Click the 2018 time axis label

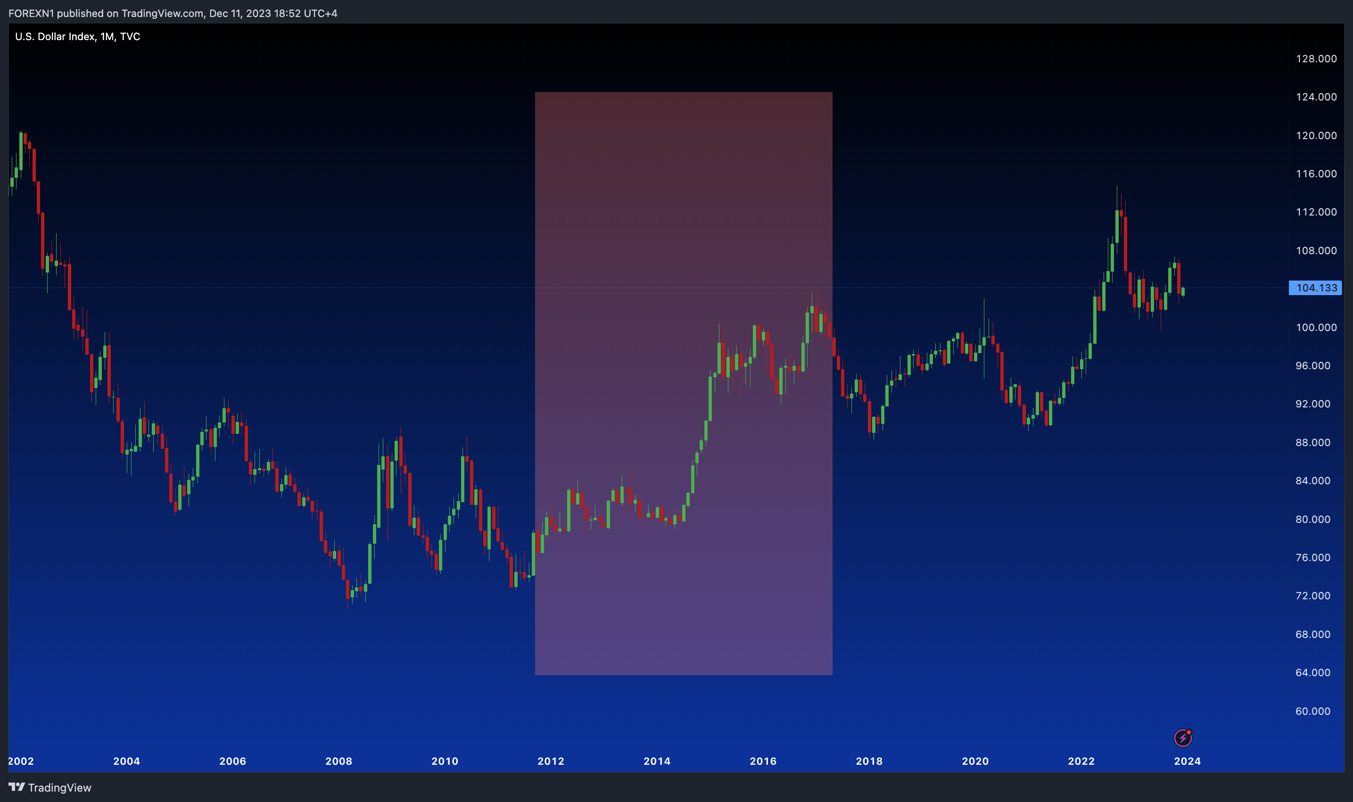[x=869, y=761]
